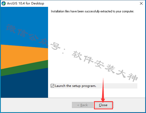Viewport: 146px width, 113px height.
Task: Click the grey highlighted row right of checkbox label
Action: click(116, 86)
